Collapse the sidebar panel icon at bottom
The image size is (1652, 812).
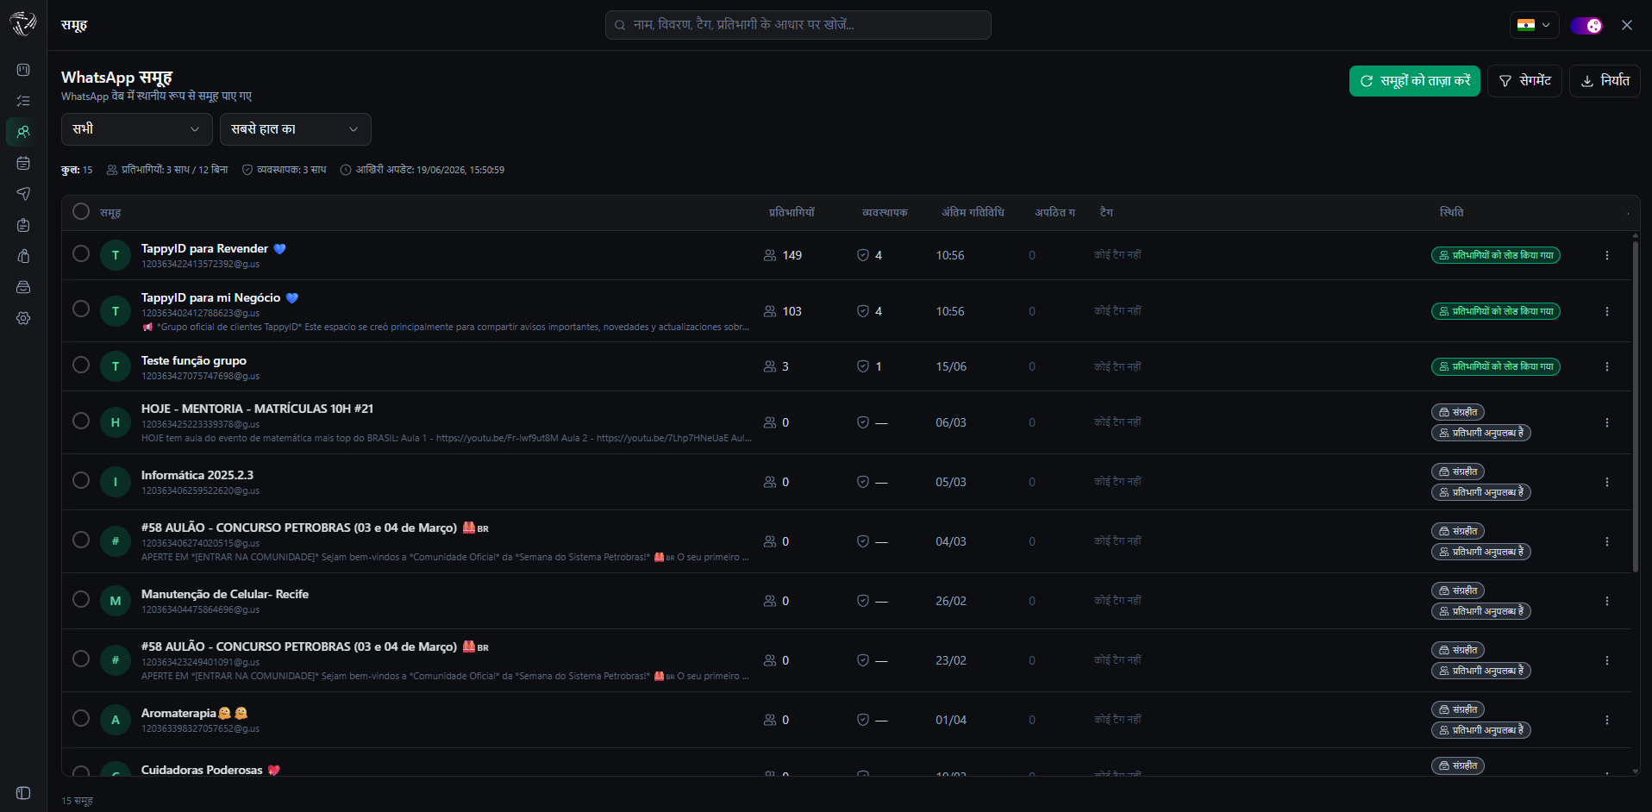(23, 793)
